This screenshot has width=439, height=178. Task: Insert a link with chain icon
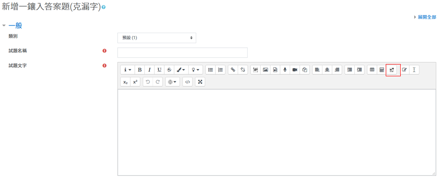pyautogui.click(x=233, y=70)
